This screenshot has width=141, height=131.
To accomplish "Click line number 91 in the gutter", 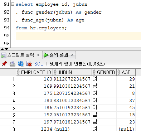I will pyautogui.click(x=7, y=4).
